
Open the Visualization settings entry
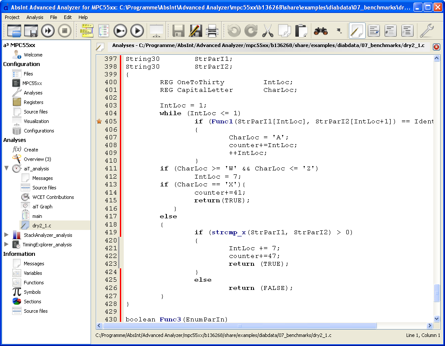point(31,121)
